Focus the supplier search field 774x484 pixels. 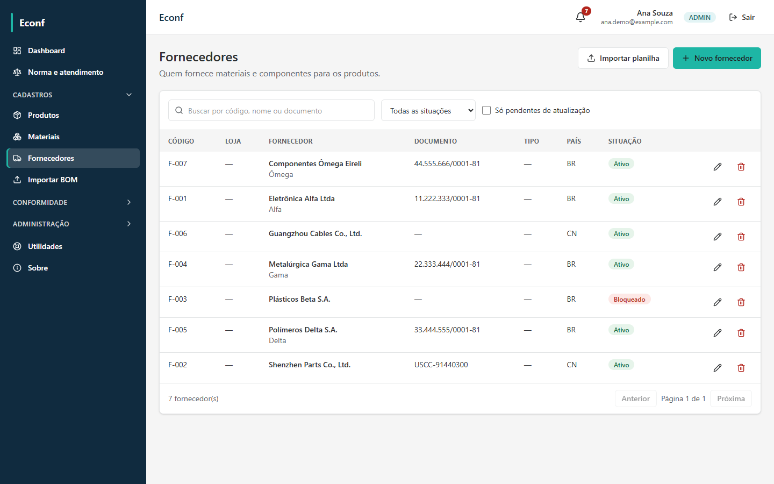pyautogui.click(x=271, y=110)
